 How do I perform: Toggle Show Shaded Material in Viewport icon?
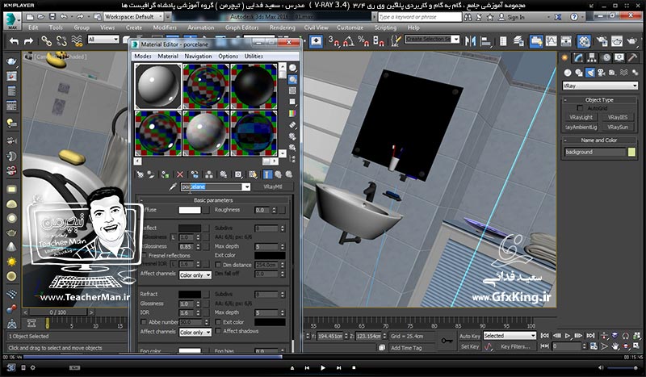(253, 174)
